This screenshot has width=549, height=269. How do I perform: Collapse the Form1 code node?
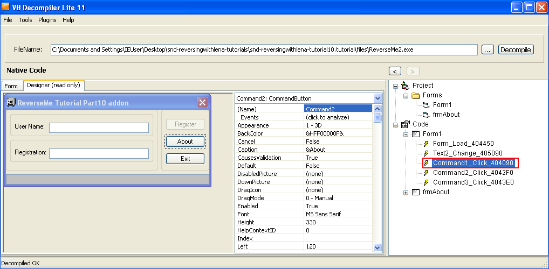point(406,134)
